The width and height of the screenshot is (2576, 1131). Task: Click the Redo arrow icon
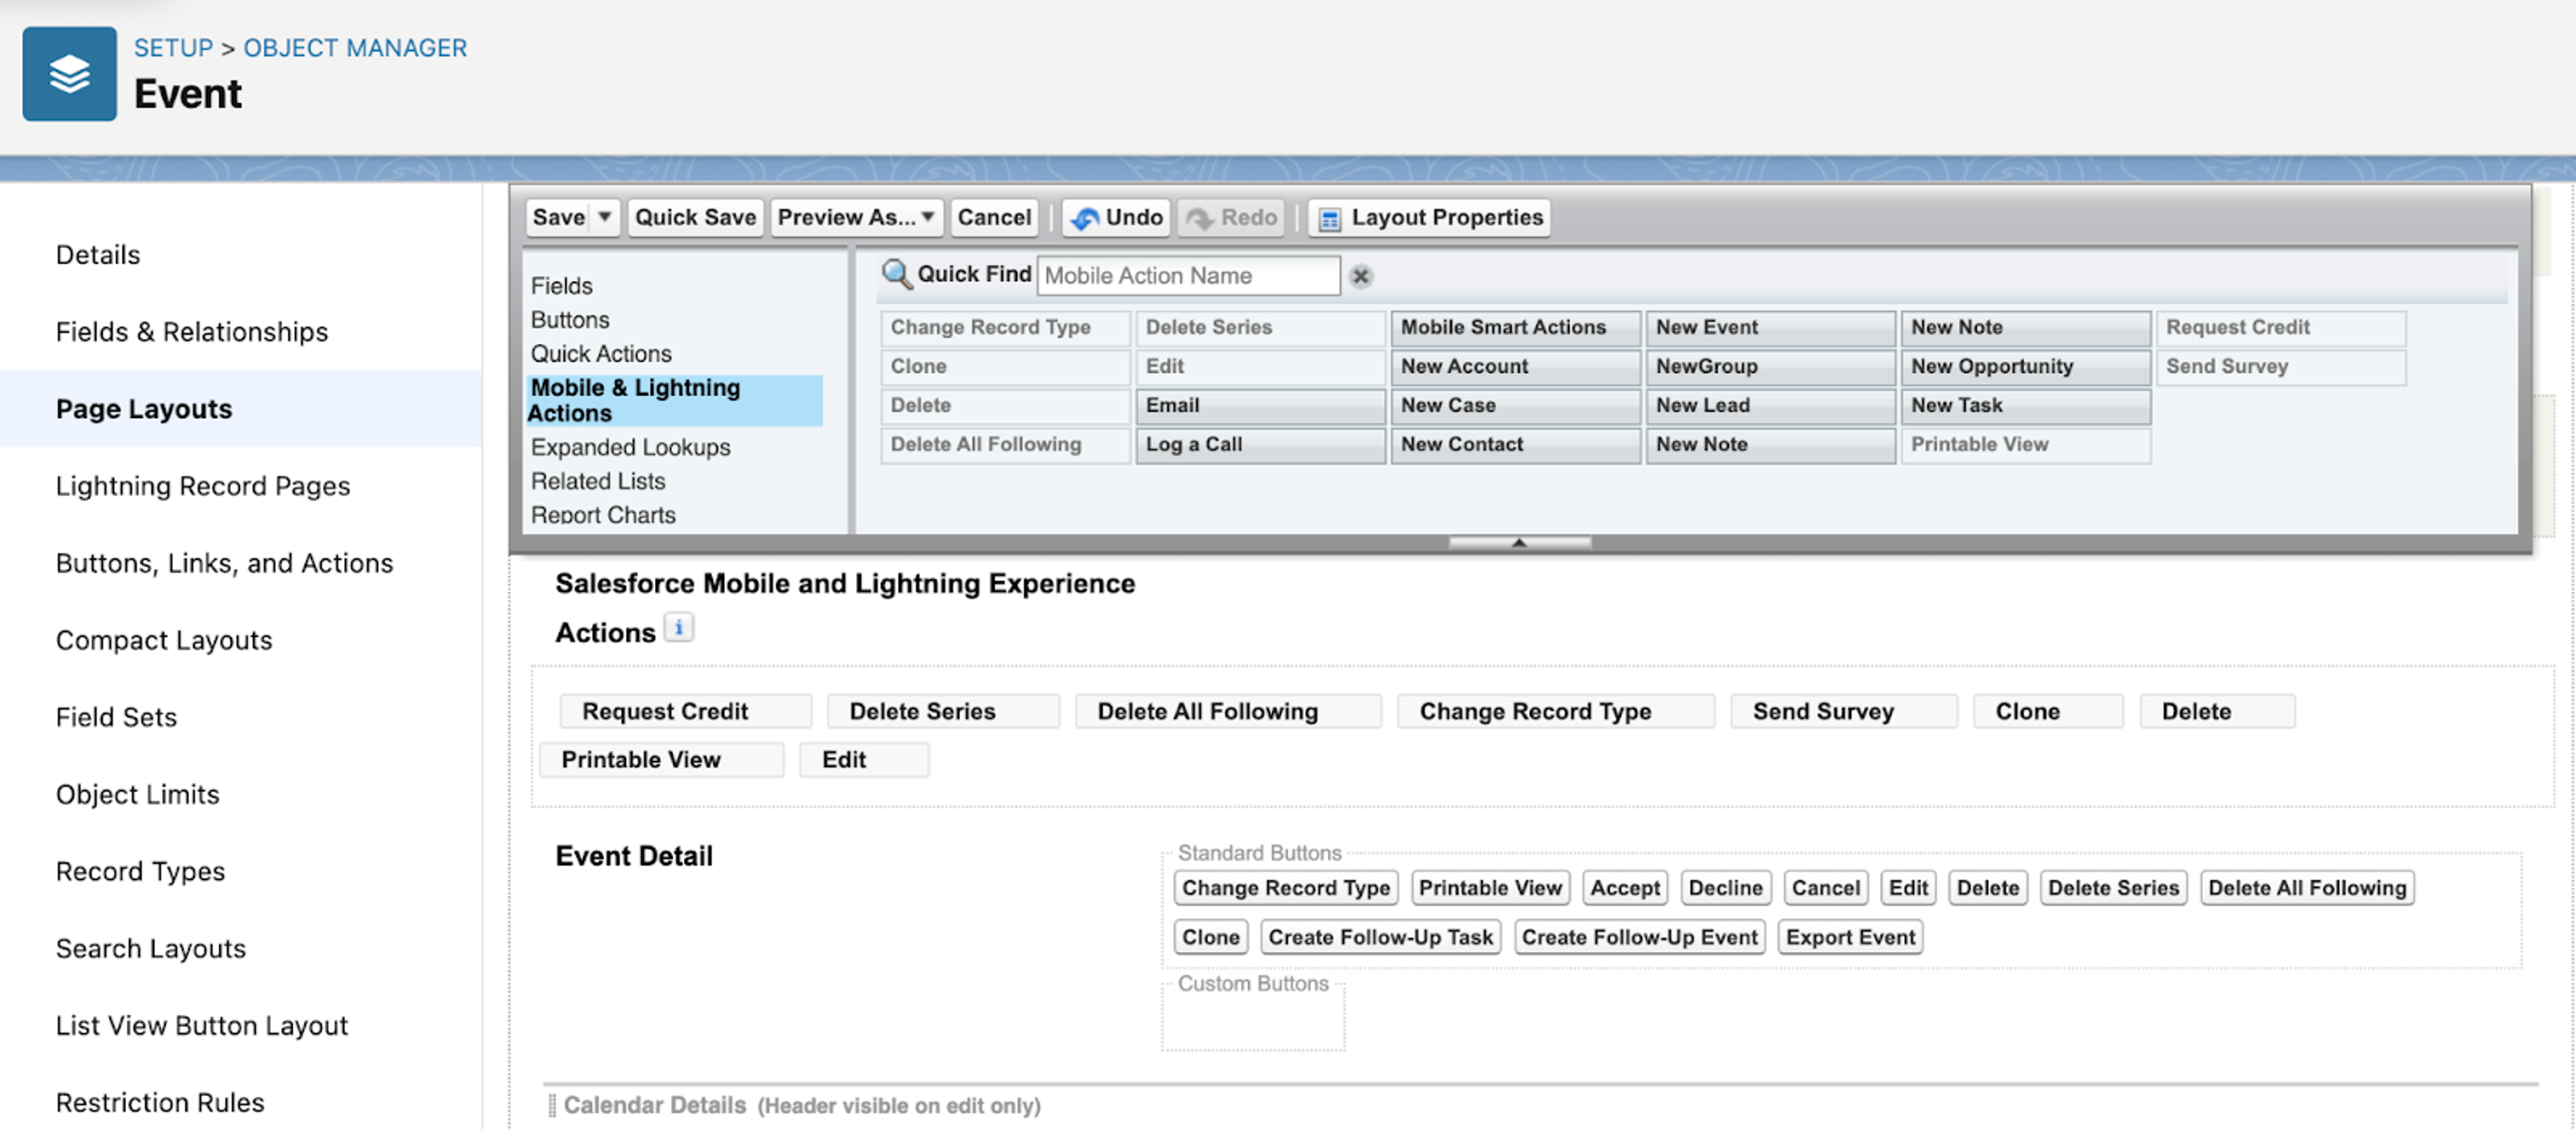[x=1199, y=218]
